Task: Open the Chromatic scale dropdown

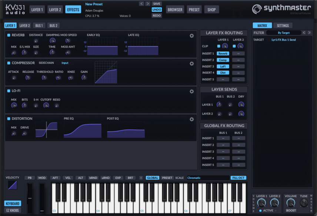Action: click(x=208, y=178)
